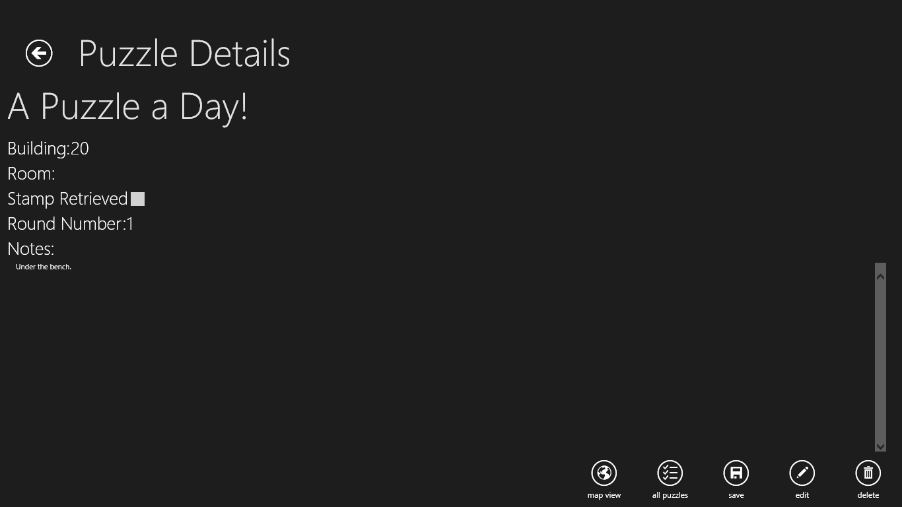Click the notes scrollbar up arrow
The image size is (902, 507).
coord(880,276)
